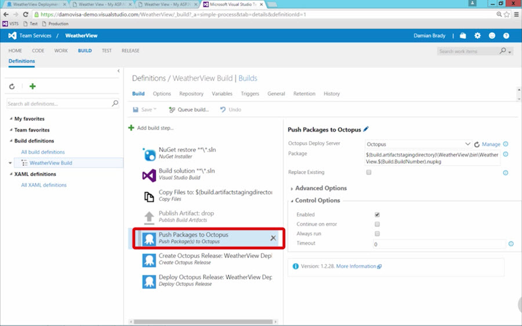Switch to the Variables tab
This screenshot has width=522, height=326.
pyautogui.click(x=222, y=93)
